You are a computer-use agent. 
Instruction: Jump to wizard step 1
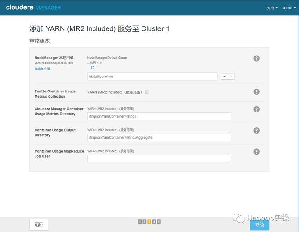(140, 222)
